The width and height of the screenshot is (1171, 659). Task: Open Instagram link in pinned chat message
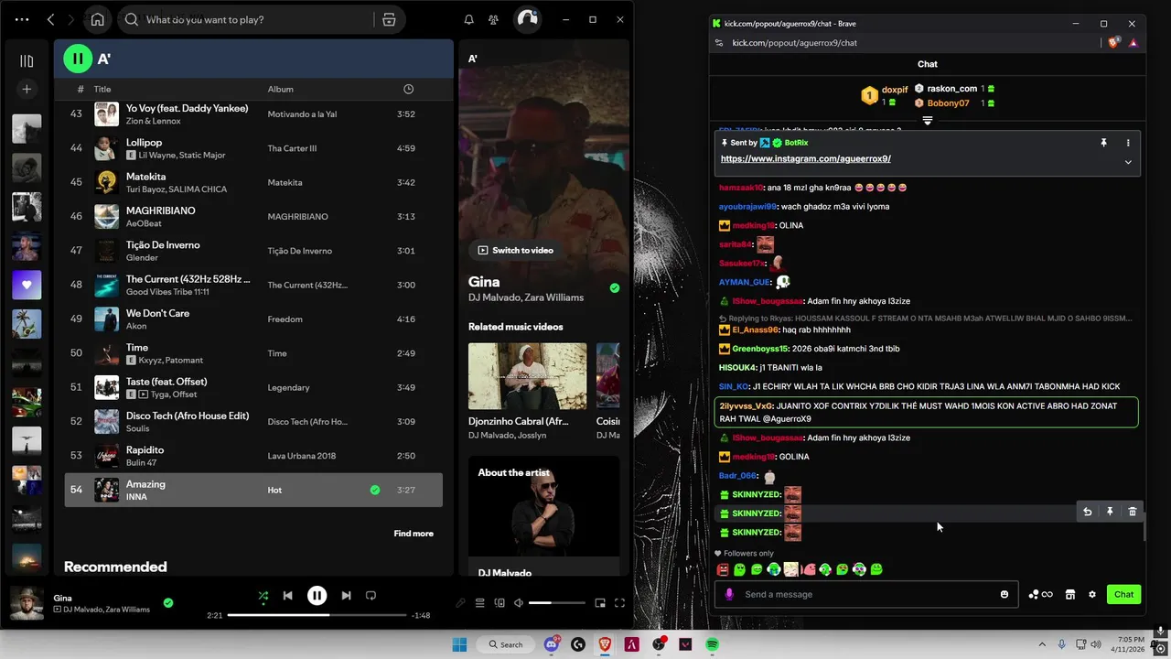806,158
